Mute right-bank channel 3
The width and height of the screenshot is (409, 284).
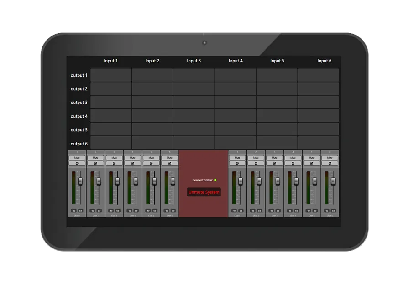click(274, 158)
